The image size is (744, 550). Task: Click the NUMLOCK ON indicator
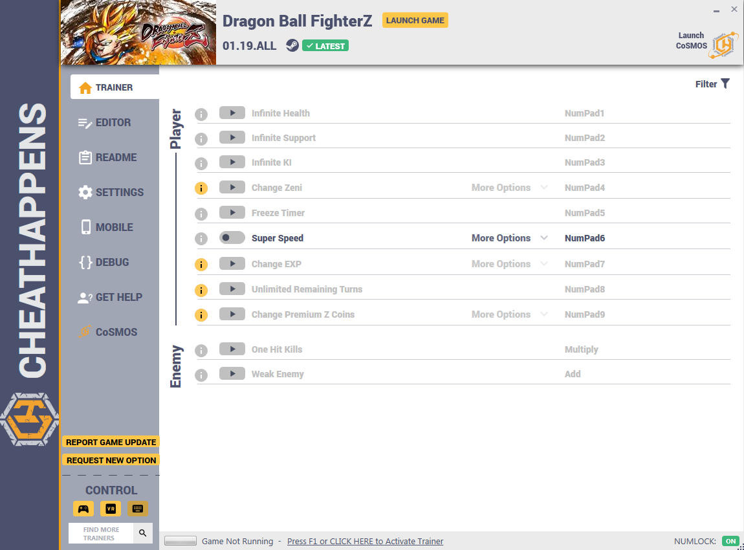click(730, 541)
